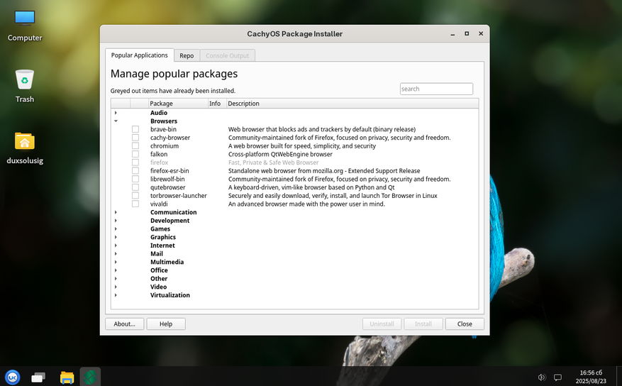Image resolution: width=622 pixels, height=386 pixels.
Task: Click the Uninstall button
Action: (x=382, y=324)
